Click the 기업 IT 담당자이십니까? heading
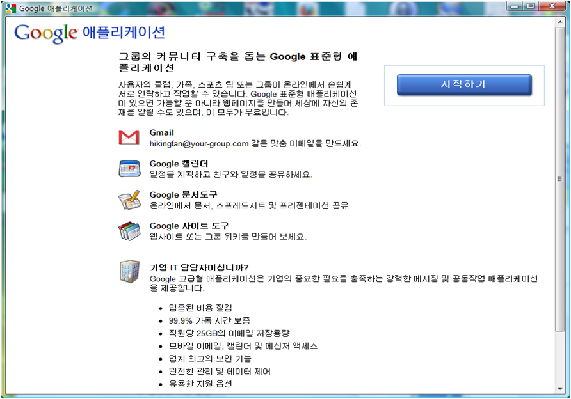This screenshot has height=399, width=571. point(199,268)
